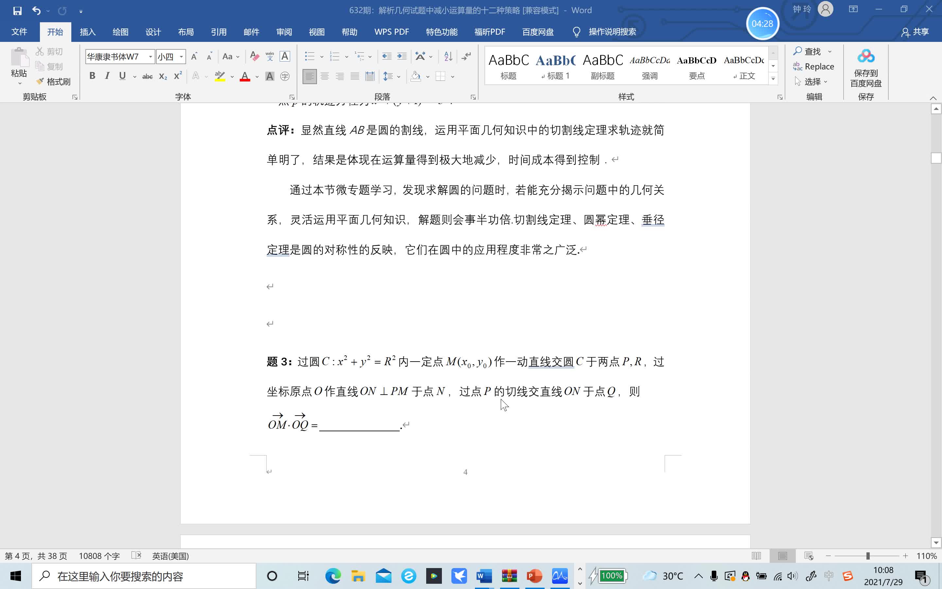Select the Format Painter tool
Image resolution: width=942 pixels, height=589 pixels.
click(x=53, y=81)
